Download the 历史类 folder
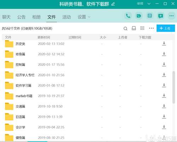The height and width of the screenshot is (142, 177). 164,44
